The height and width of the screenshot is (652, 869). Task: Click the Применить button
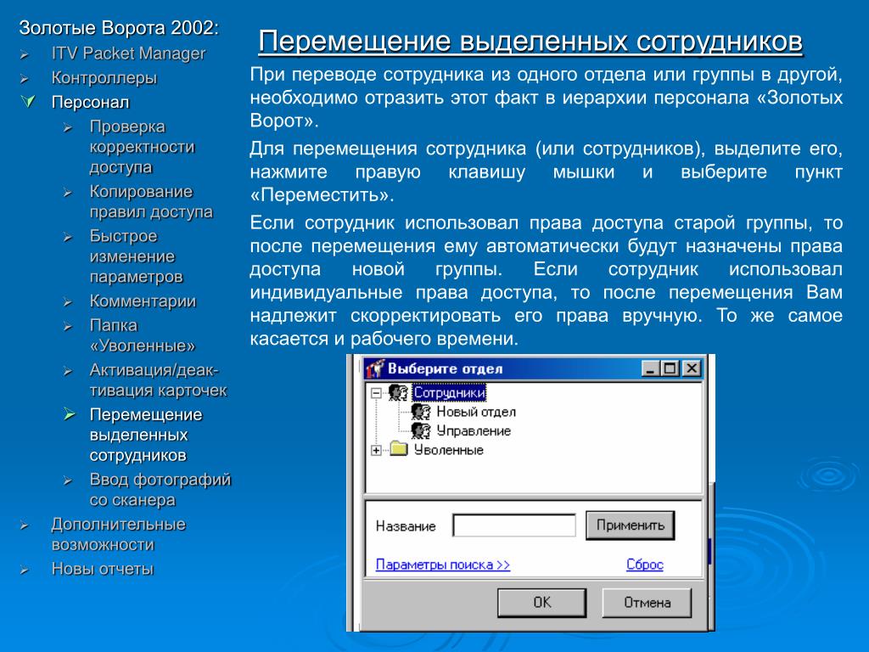631,525
